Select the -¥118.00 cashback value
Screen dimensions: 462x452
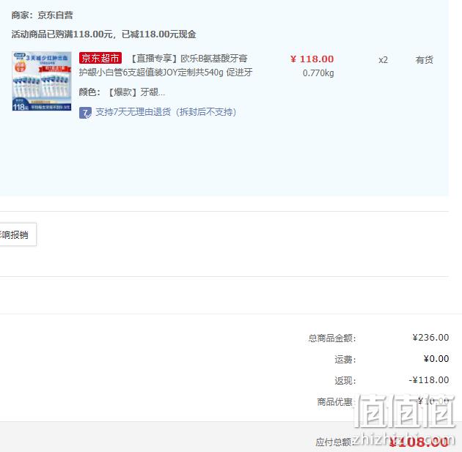point(429,380)
